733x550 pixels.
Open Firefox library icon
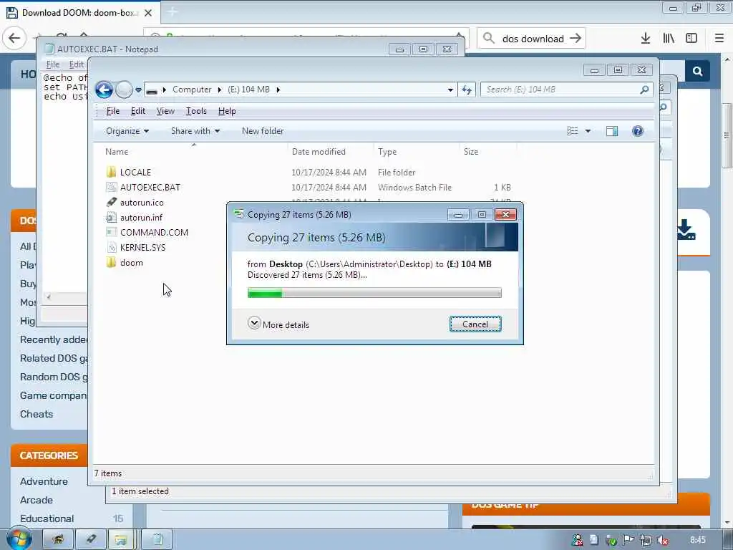pyautogui.click(x=669, y=39)
